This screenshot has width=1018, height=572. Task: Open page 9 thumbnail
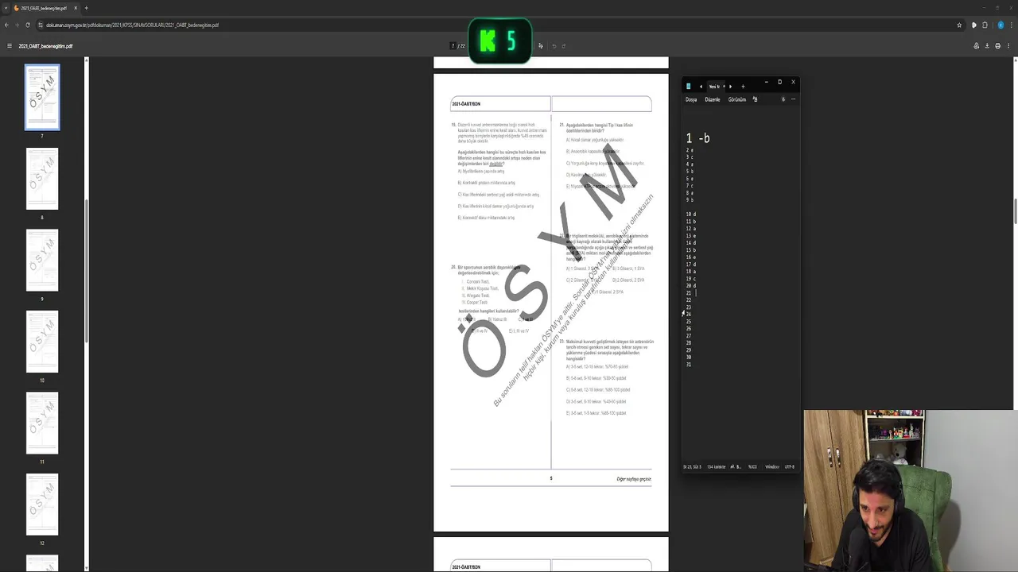click(42, 261)
